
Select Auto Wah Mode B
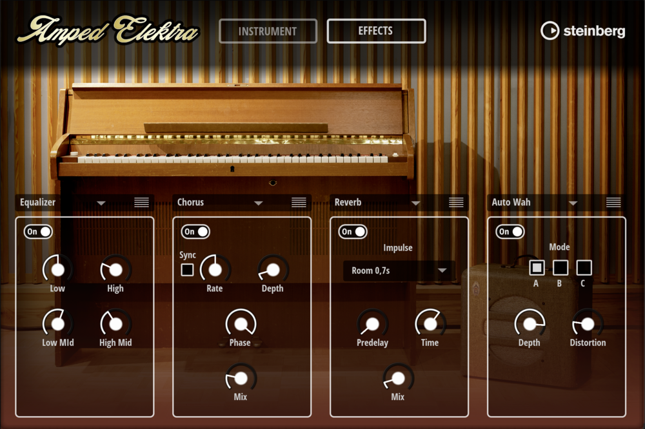(x=559, y=268)
